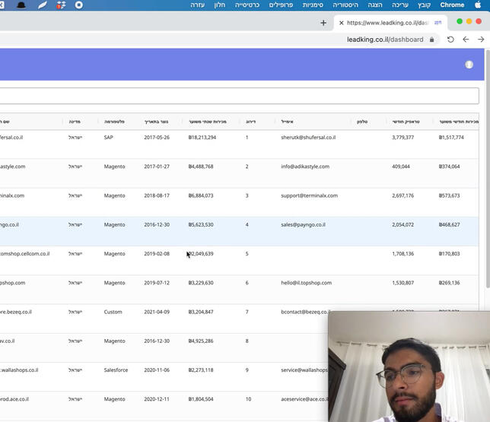Viewport: 490px width, 422px height.
Task: Click the browser reload button
Action: click(x=450, y=40)
